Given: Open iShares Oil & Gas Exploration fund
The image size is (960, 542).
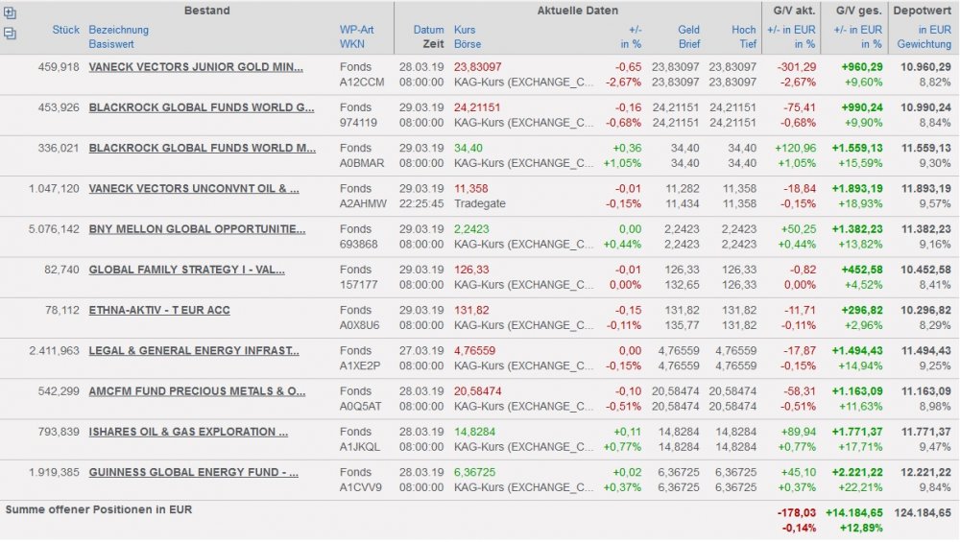Looking at the screenshot, I should pos(188,432).
